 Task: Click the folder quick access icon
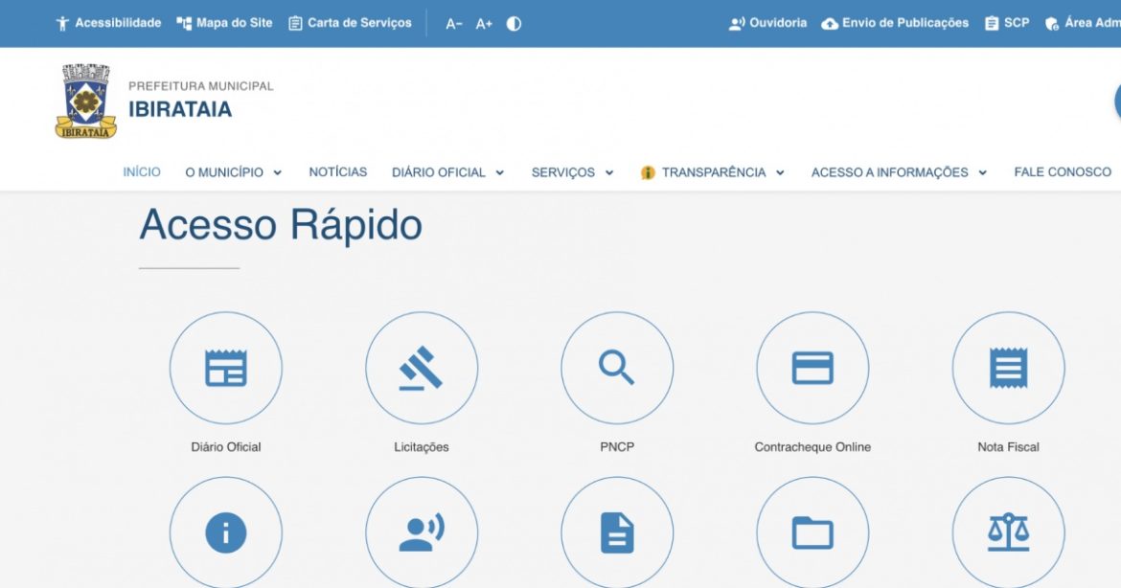click(812, 533)
